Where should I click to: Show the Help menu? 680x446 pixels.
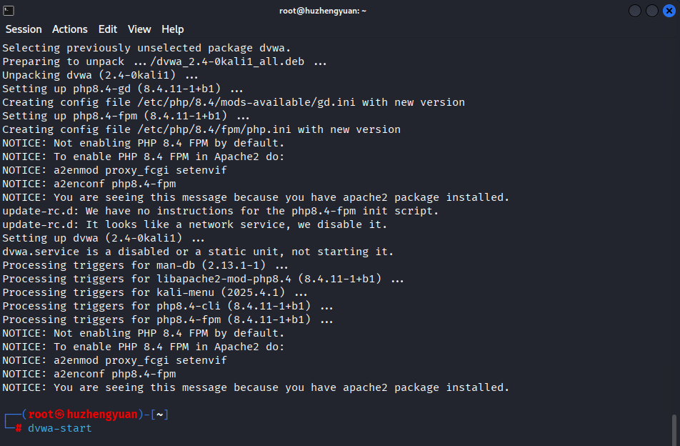click(173, 29)
